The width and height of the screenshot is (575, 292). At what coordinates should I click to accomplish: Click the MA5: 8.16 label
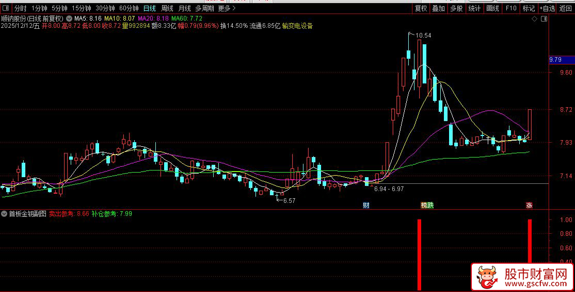point(88,19)
